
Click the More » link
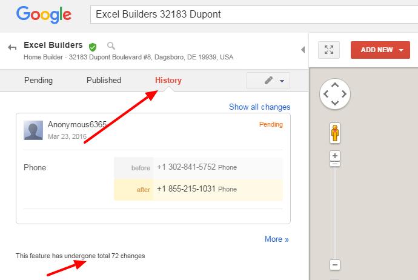pyautogui.click(x=276, y=239)
